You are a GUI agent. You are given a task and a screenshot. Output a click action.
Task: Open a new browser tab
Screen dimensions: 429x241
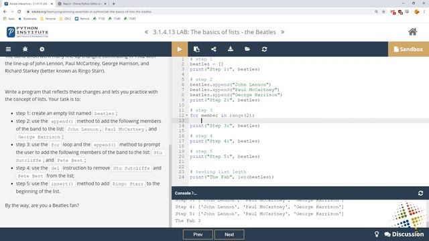click(113, 4)
